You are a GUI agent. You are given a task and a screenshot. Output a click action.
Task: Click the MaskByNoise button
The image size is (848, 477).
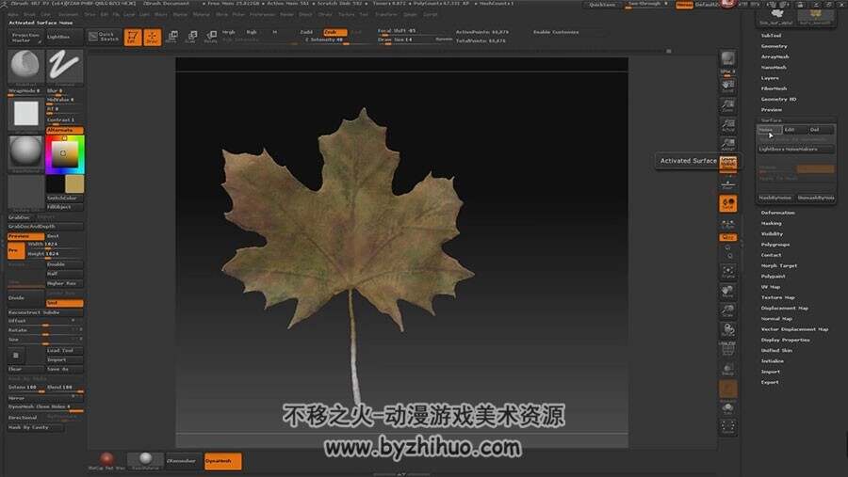775,199
